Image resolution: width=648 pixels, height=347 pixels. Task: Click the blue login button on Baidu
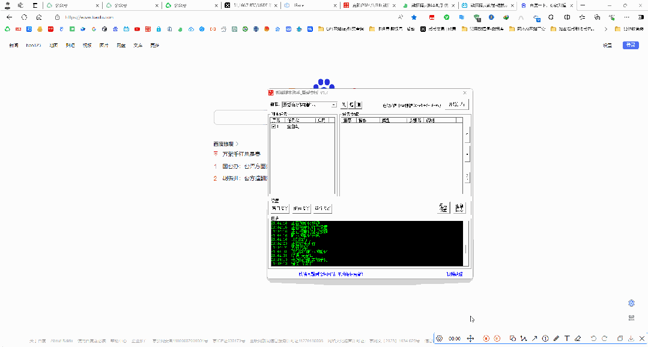pos(630,46)
